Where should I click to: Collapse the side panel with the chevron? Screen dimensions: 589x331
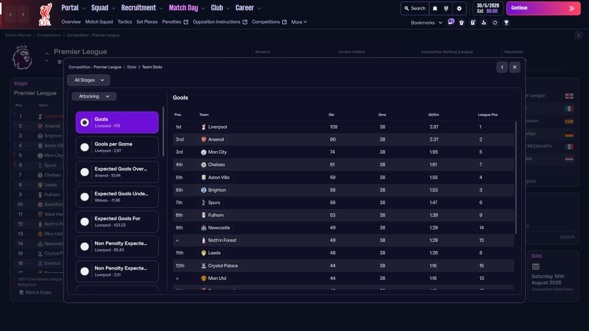(579, 35)
